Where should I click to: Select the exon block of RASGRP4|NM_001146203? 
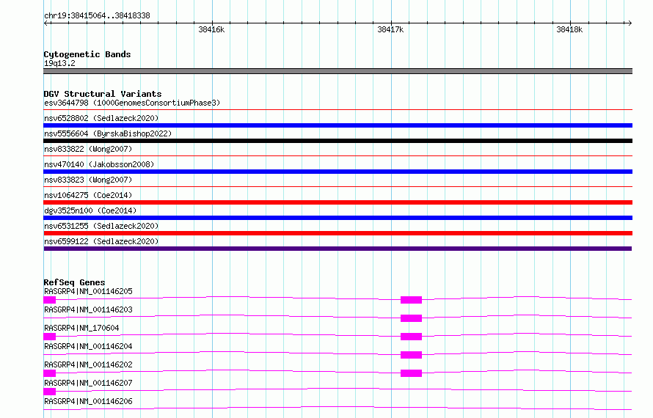point(411,318)
